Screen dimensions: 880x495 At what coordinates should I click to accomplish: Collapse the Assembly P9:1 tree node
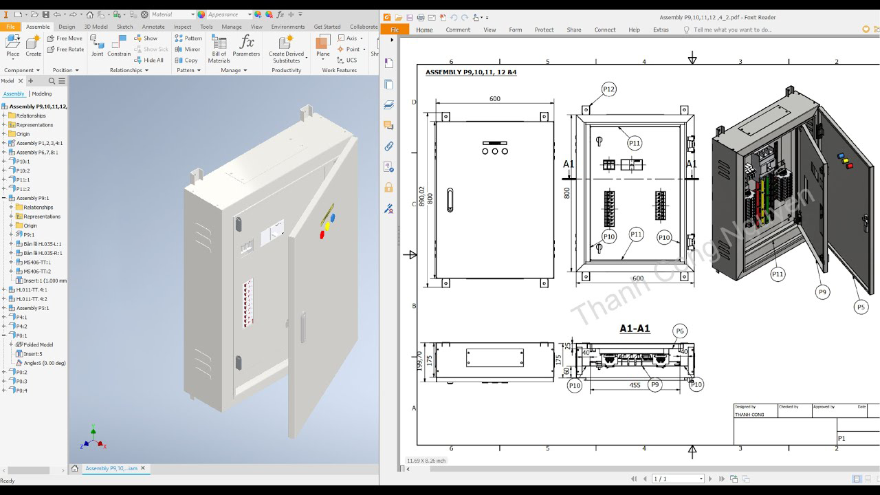pyautogui.click(x=4, y=198)
